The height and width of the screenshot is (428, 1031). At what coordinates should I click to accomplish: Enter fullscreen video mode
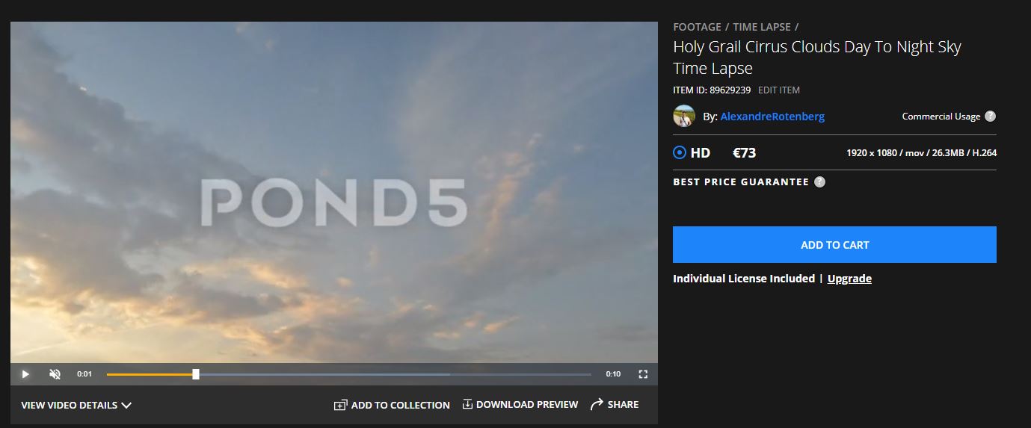643,374
